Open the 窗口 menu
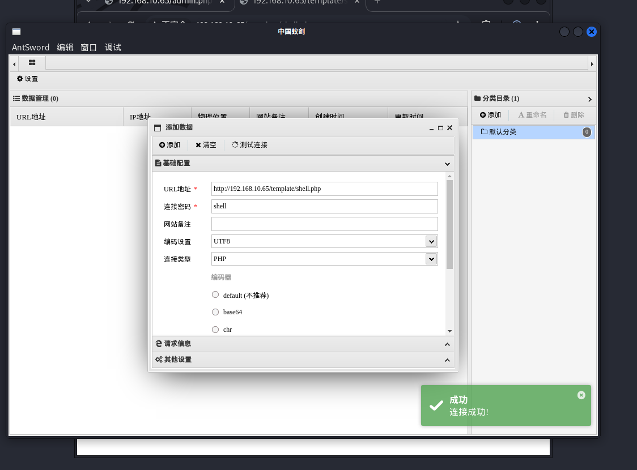637x470 pixels. tap(88, 48)
